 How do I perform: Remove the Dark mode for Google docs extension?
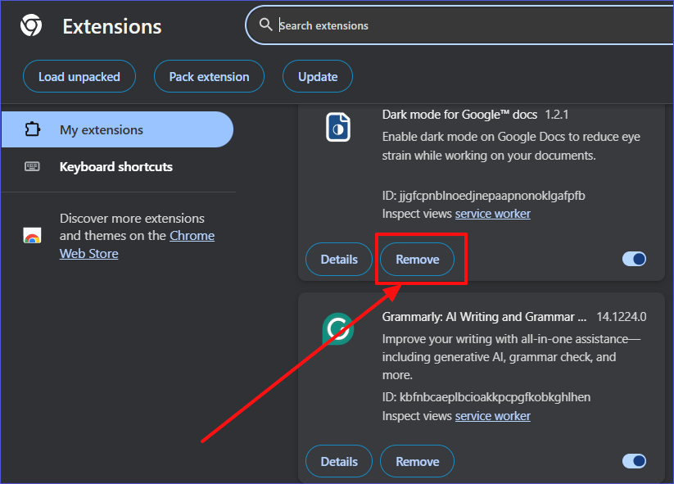point(417,259)
